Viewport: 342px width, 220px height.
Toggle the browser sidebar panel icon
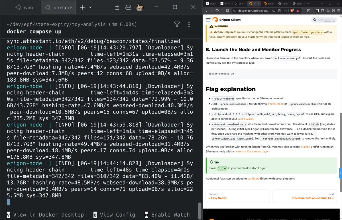pyautogui.click(x=317, y=11)
